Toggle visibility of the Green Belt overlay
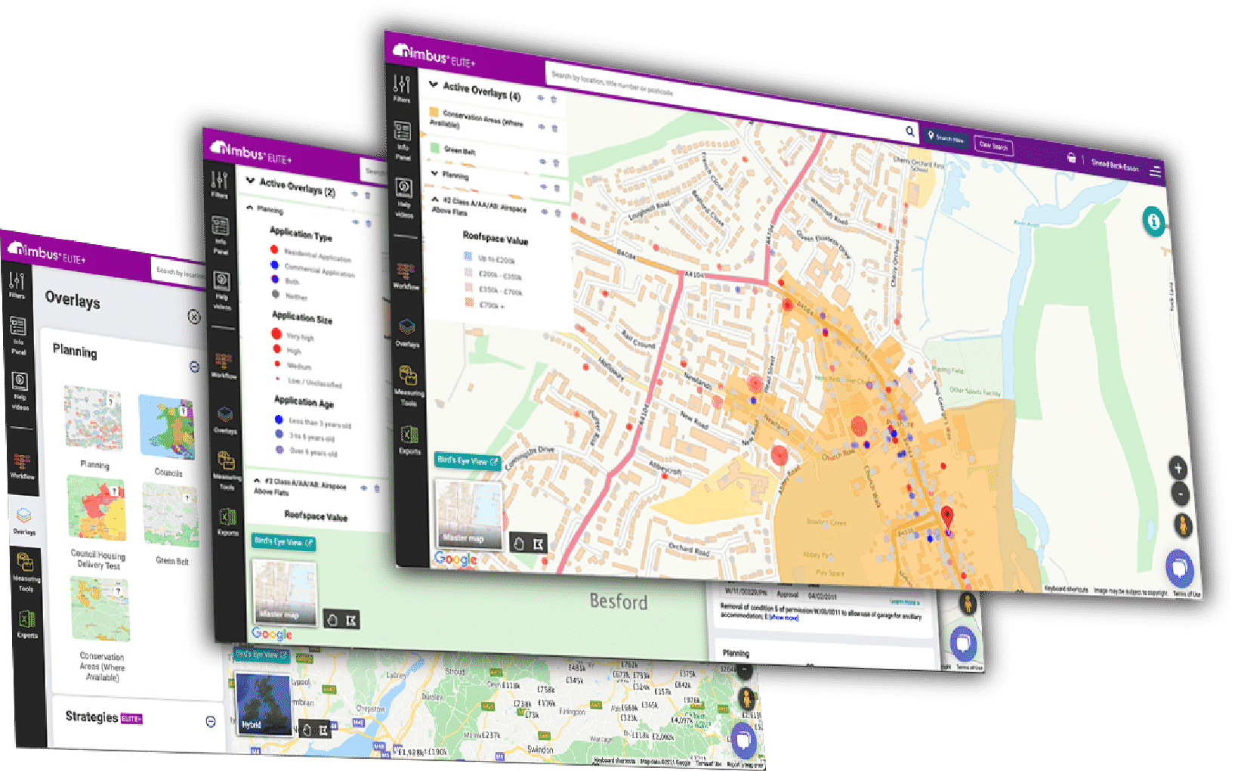The image size is (1235, 771). coord(542,162)
